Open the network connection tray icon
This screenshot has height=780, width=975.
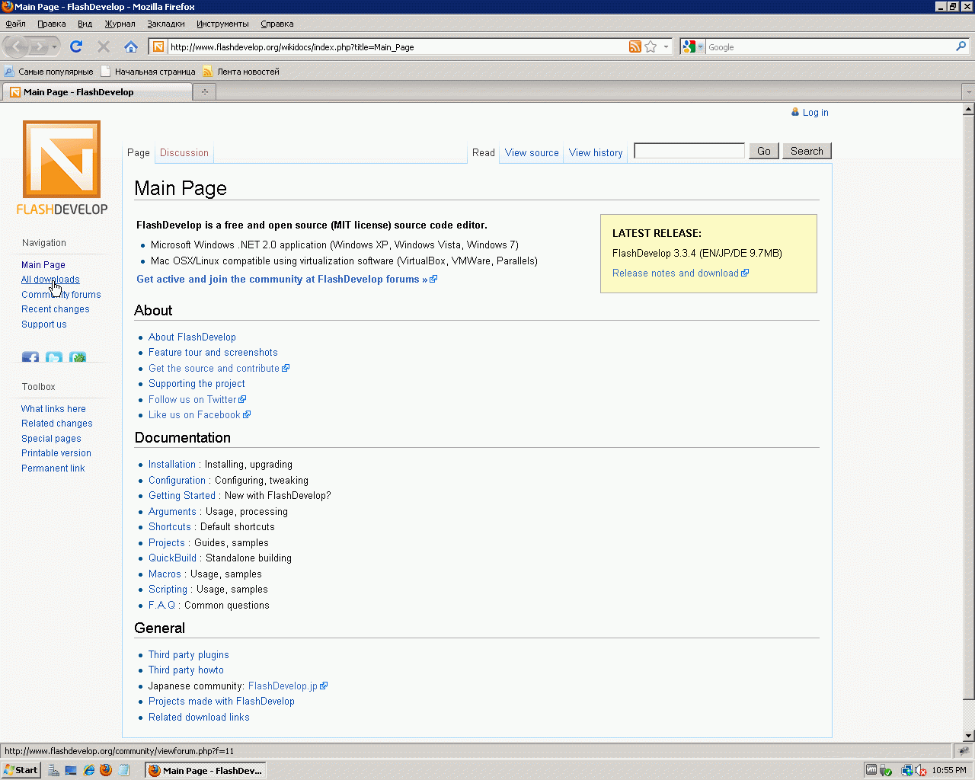click(x=906, y=770)
